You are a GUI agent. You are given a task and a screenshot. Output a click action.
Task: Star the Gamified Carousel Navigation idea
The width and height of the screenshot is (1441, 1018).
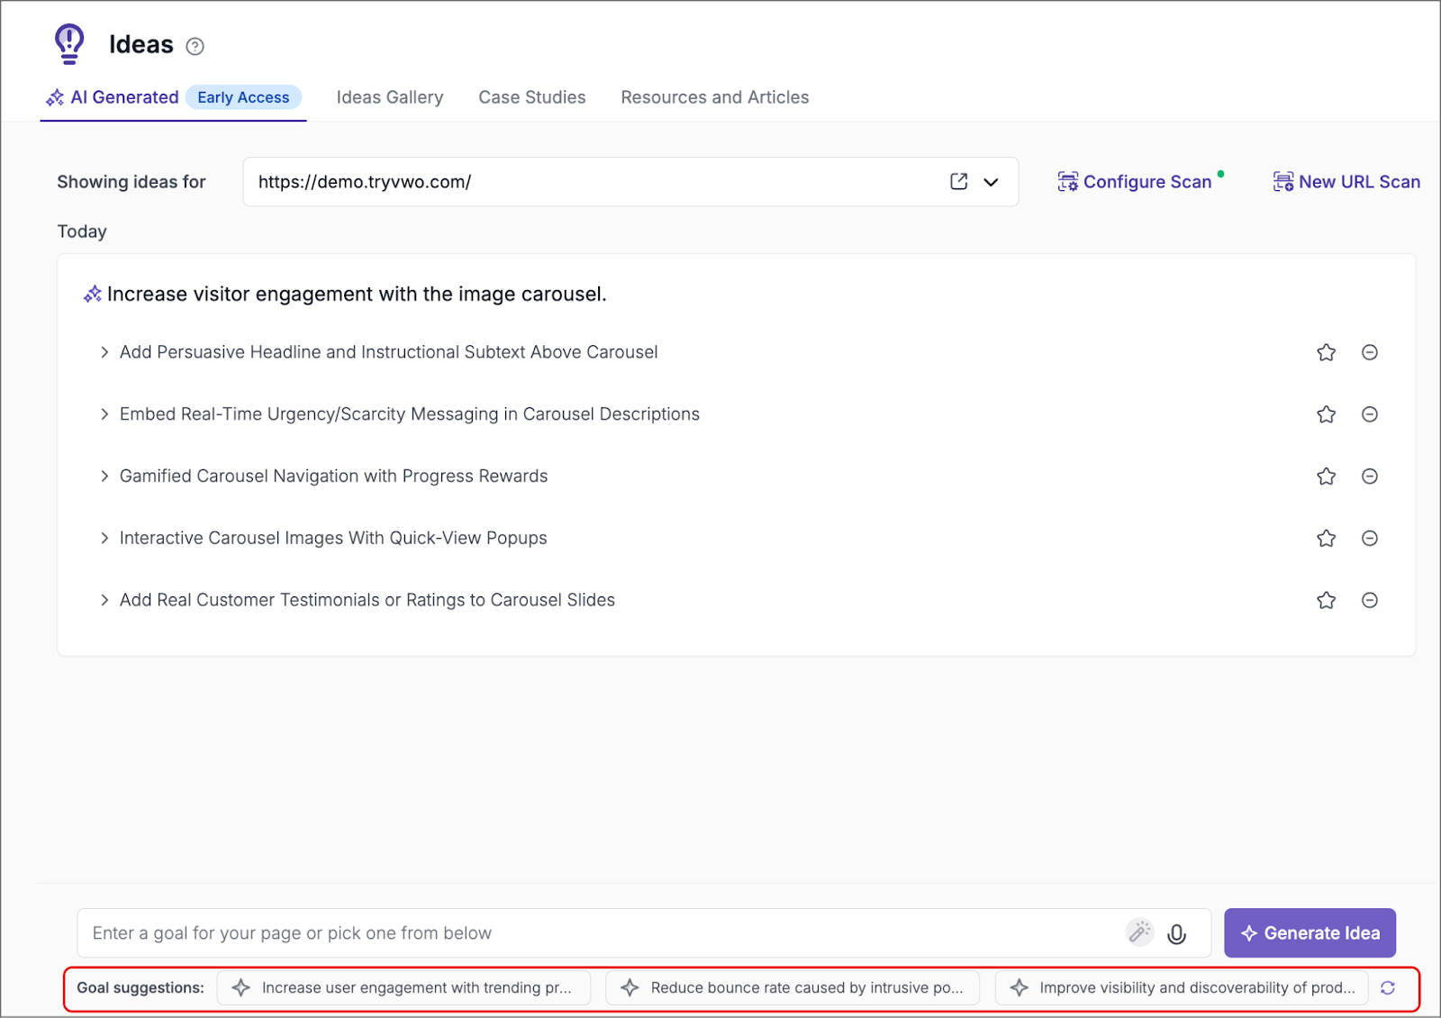tap(1326, 477)
